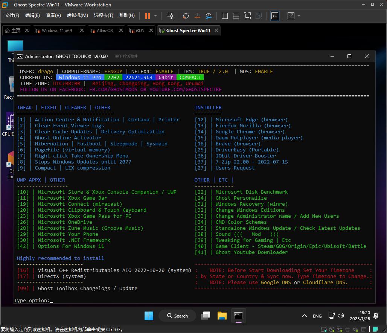Send Ctrl+Alt+Del to the virtual machine
Viewport: 387px width, 333px height.
[x=170, y=16]
